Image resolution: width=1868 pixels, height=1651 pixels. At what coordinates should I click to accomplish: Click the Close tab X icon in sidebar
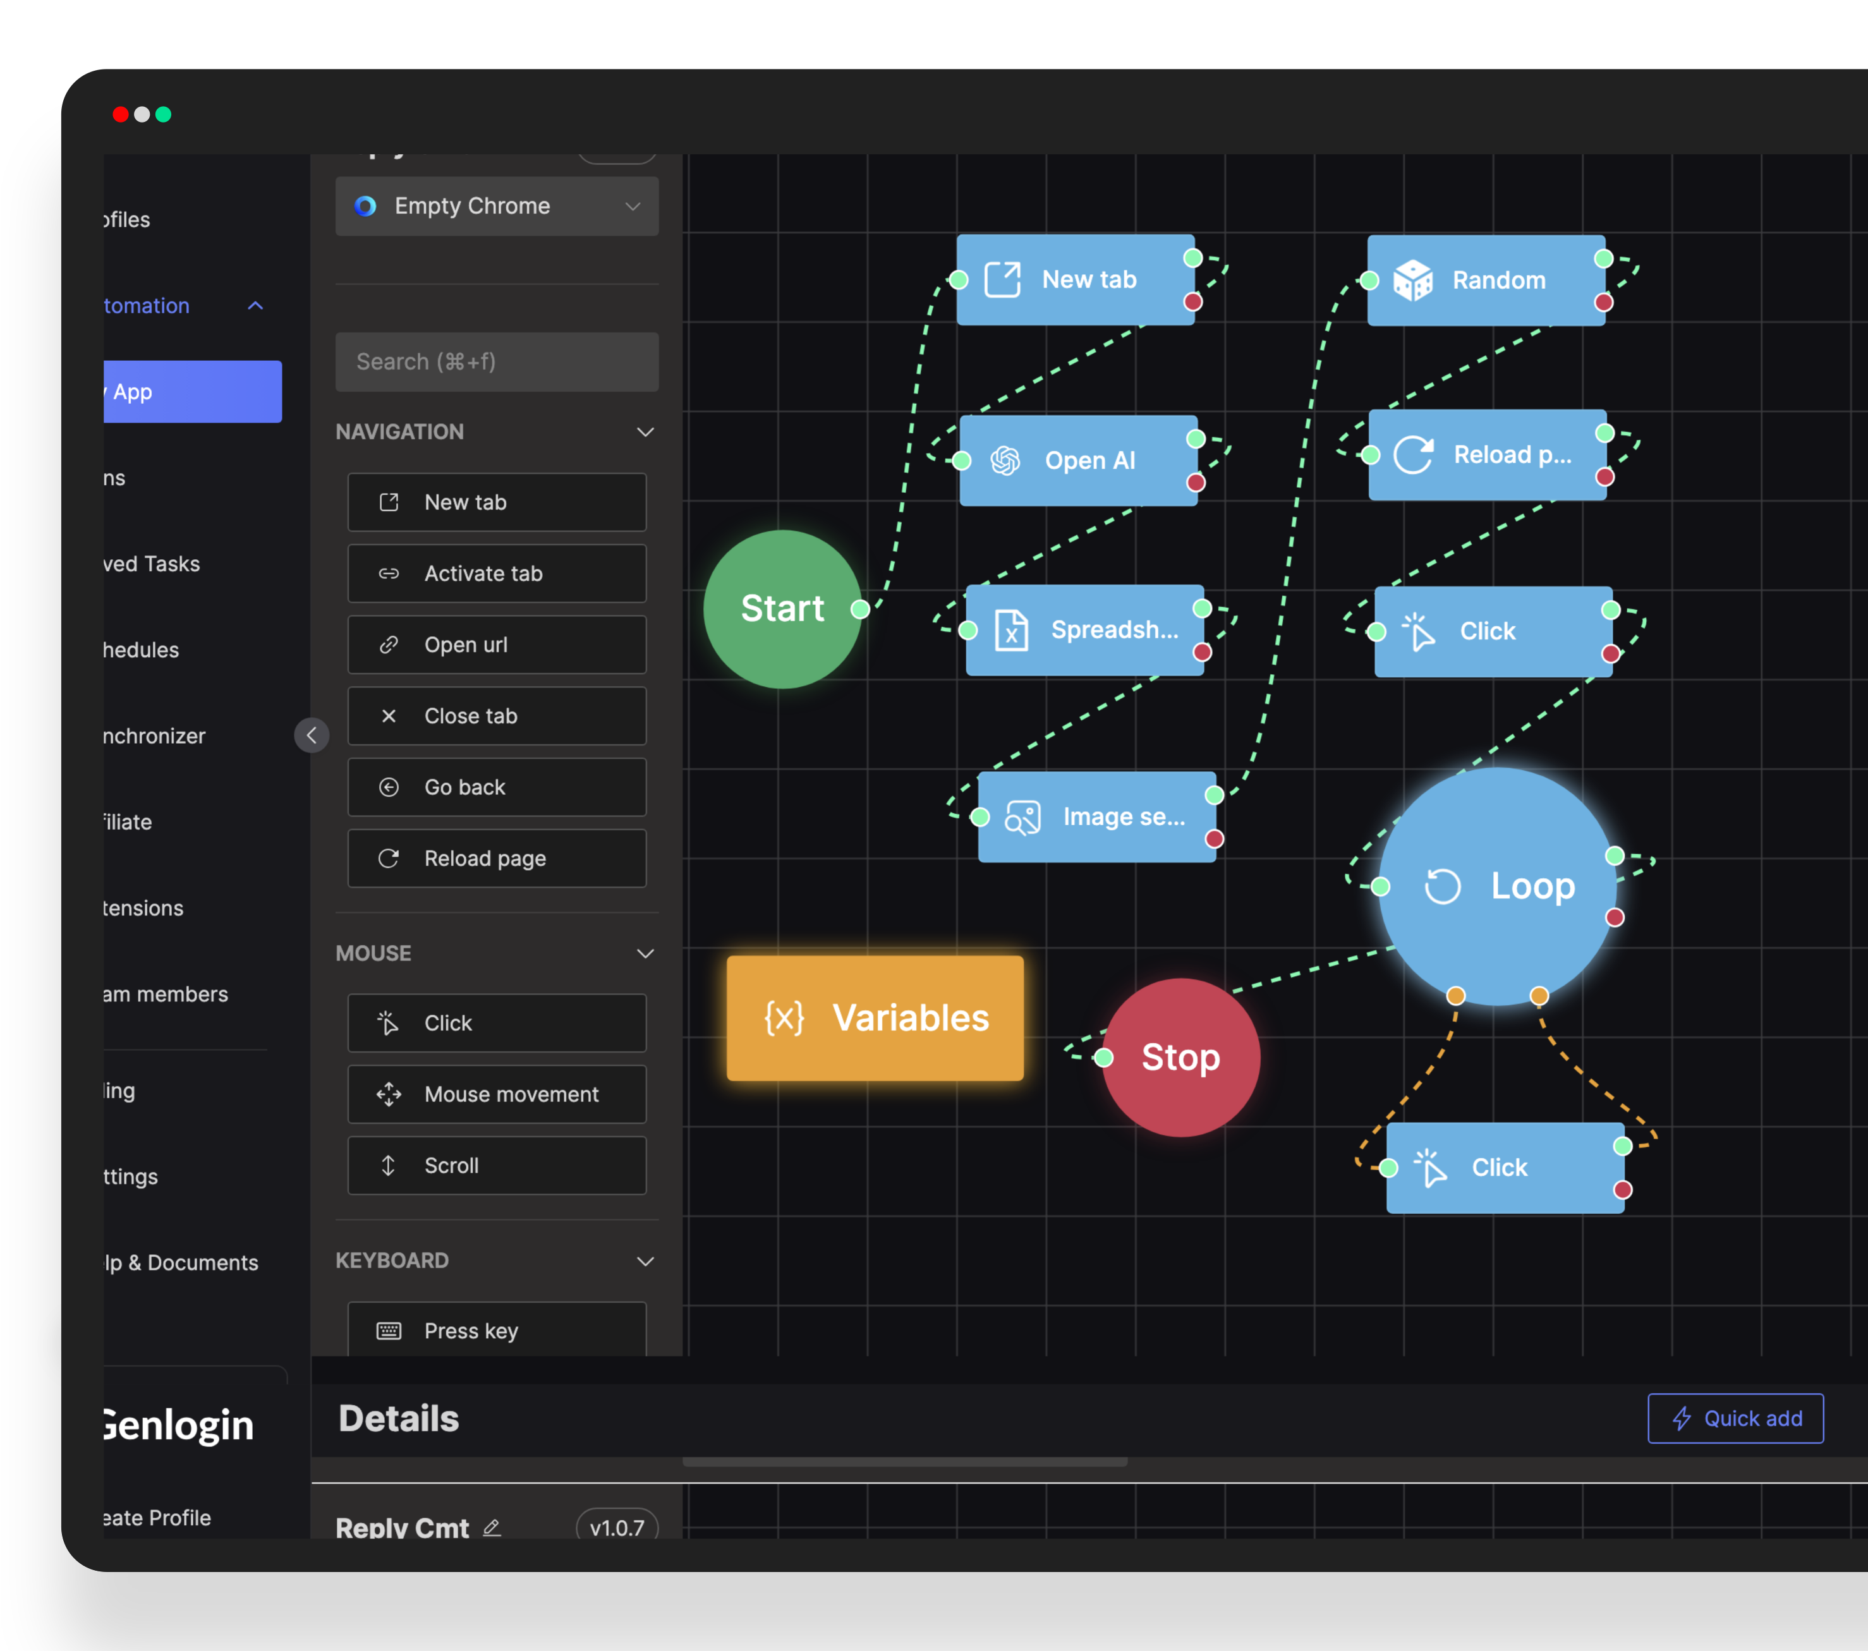coord(389,717)
